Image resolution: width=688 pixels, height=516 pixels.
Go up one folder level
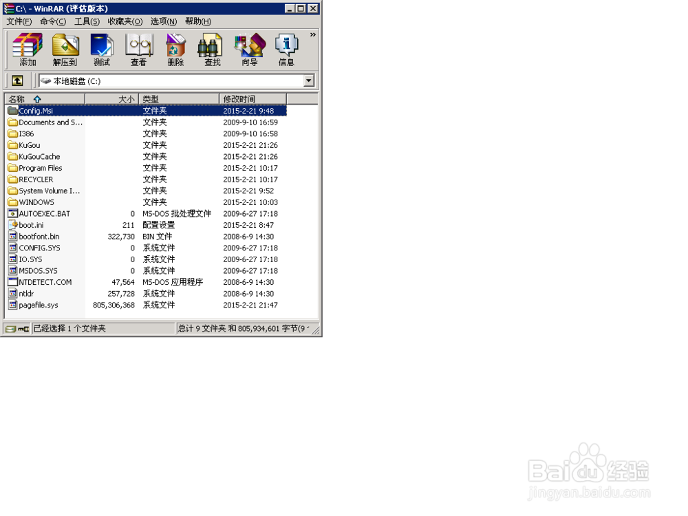(x=17, y=80)
